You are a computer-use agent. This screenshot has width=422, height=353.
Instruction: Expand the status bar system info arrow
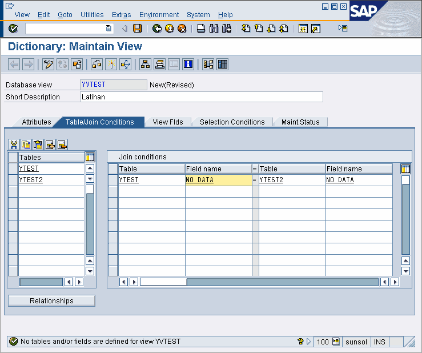click(x=309, y=342)
